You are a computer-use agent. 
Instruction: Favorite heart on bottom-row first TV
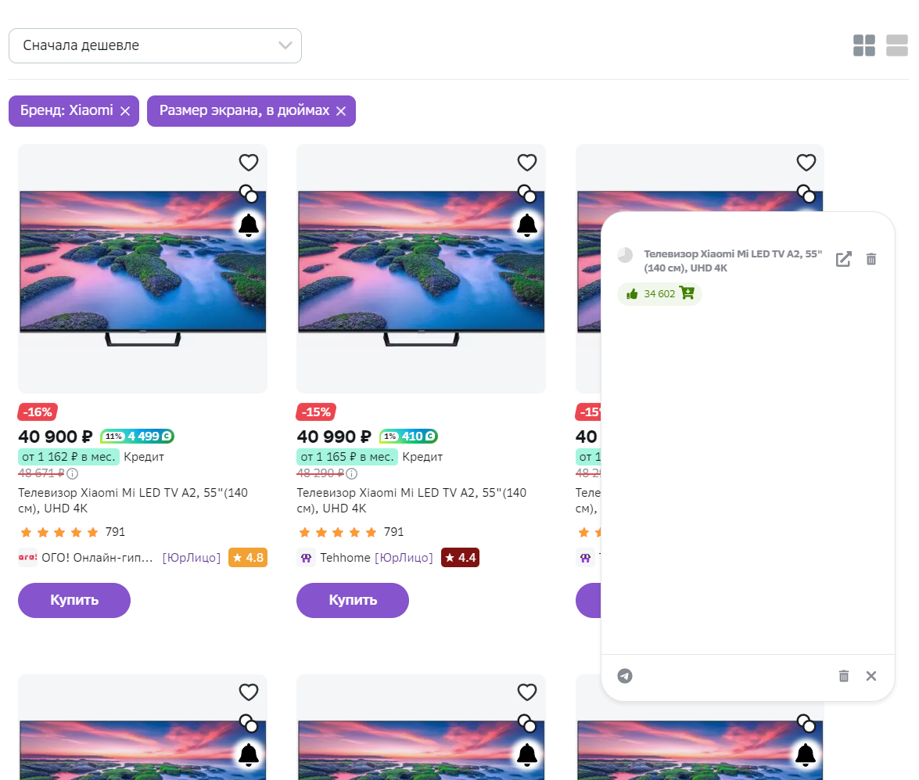[x=249, y=692]
